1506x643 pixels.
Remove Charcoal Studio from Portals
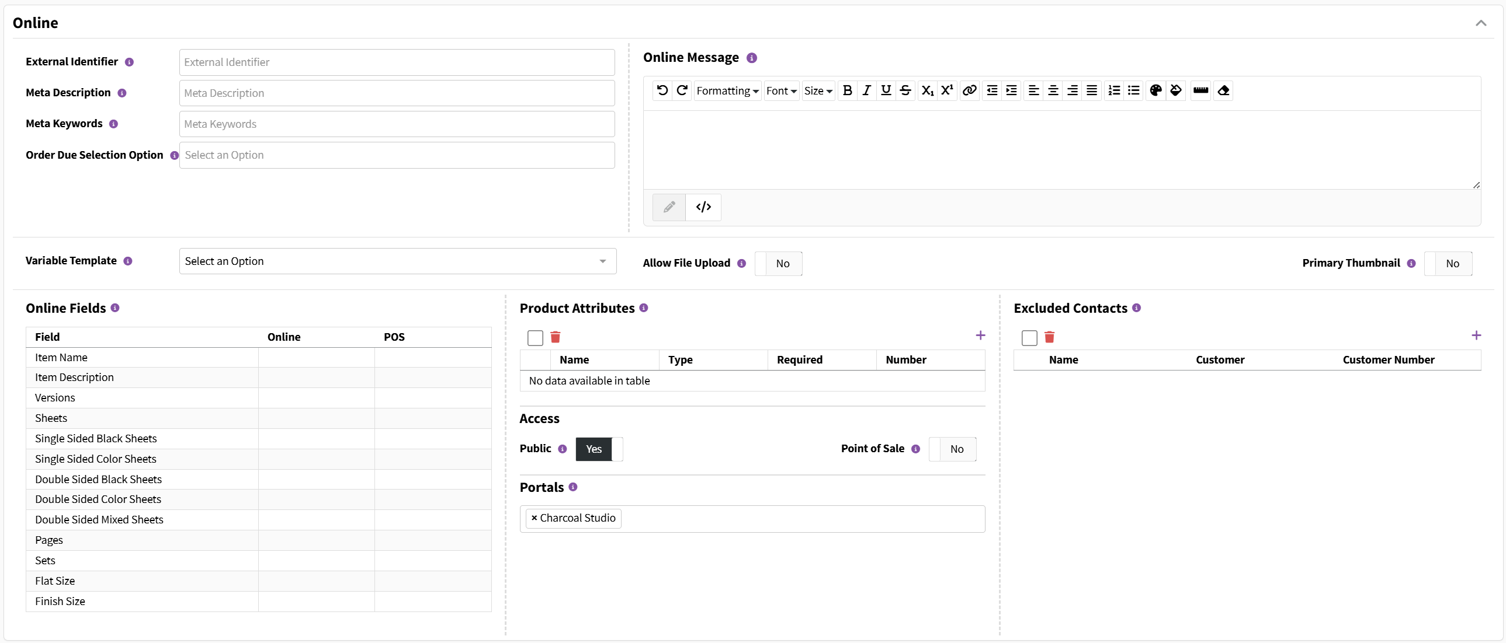point(534,518)
